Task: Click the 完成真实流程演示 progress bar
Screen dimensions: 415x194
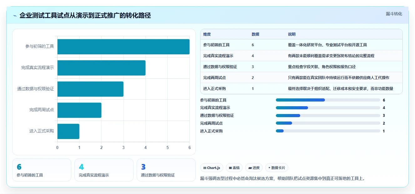Action: tap(328, 108)
